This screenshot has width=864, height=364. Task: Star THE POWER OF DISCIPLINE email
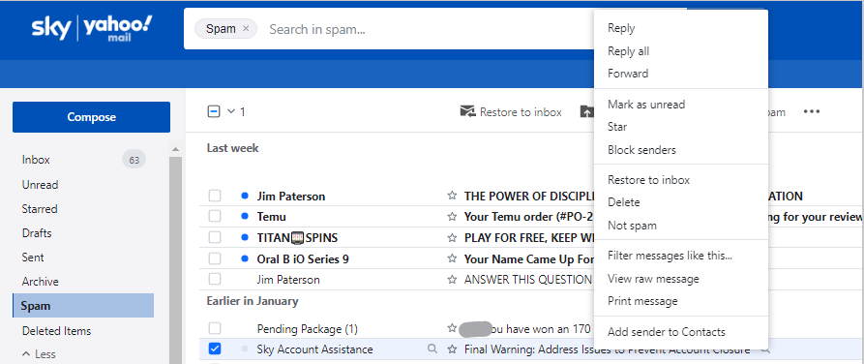coord(452,196)
